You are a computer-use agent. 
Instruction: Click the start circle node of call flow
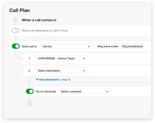[16, 20]
